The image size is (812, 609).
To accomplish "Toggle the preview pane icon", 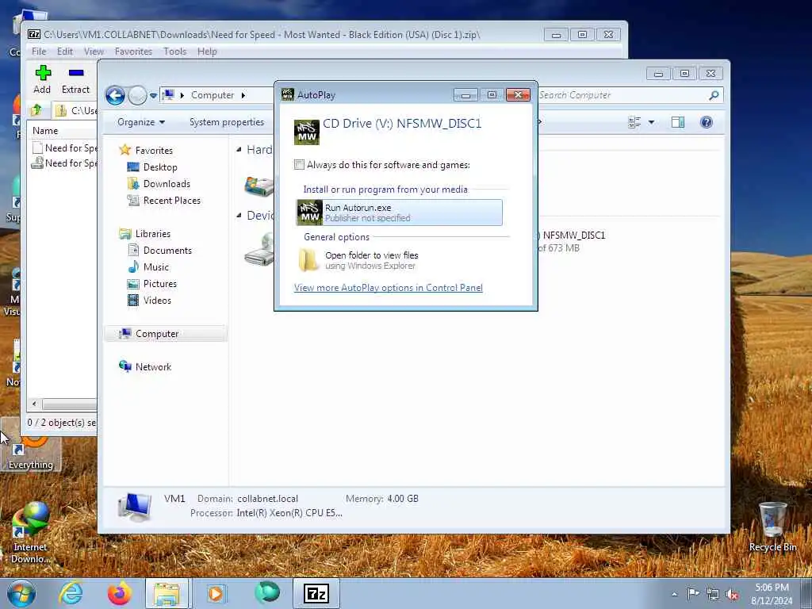I will tap(678, 122).
